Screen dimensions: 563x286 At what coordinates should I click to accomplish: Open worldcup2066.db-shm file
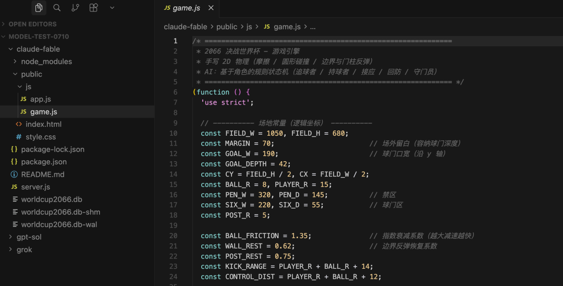click(x=77, y=212)
